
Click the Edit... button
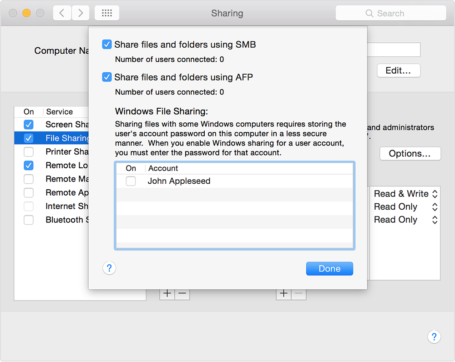click(399, 70)
